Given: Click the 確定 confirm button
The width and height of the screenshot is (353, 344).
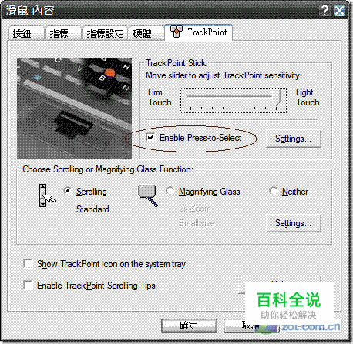Looking at the screenshot, I should tap(189, 326).
